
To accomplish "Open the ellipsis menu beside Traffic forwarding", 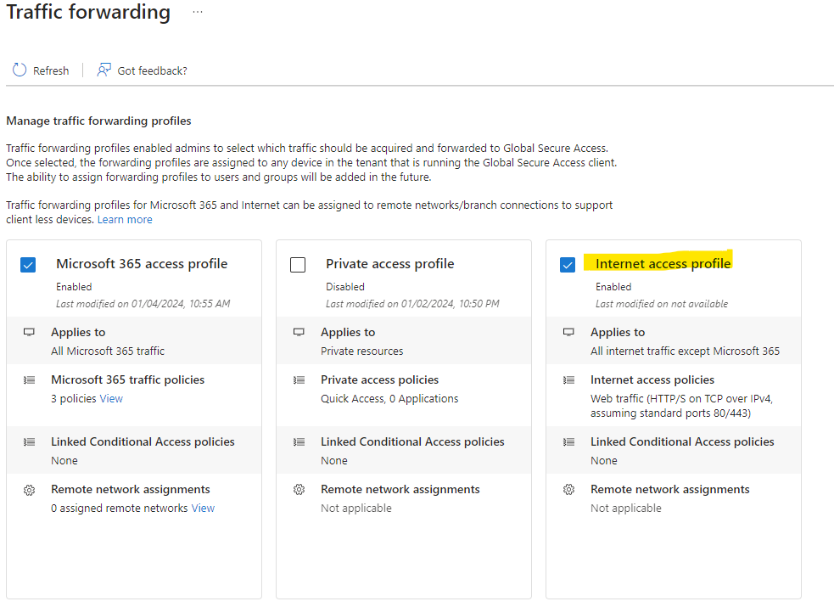I will tap(198, 12).
